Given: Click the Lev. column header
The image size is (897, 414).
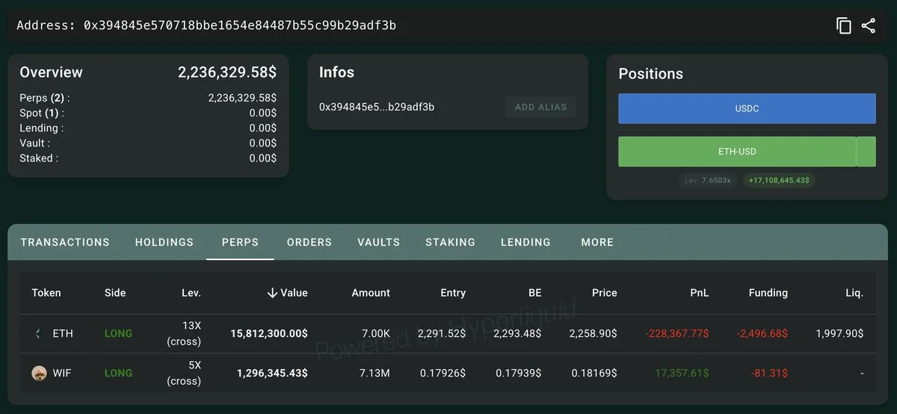Looking at the screenshot, I should click(191, 293).
